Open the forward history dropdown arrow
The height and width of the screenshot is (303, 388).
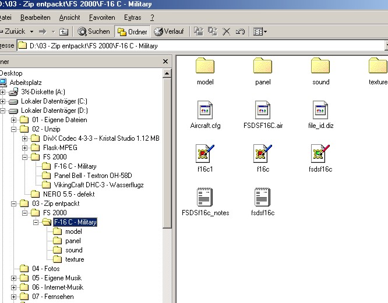(x=53, y=31)
